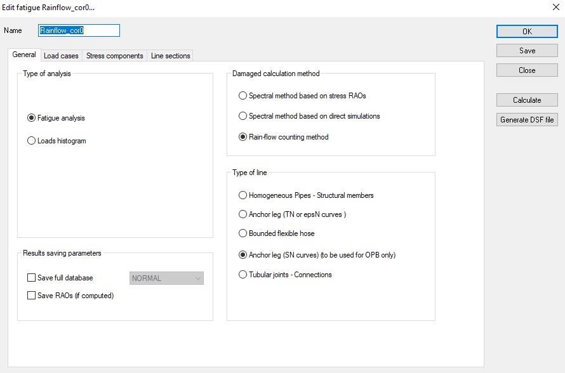The width and height of the screenshot is (565, 373).
Task: Select Anchor leg (SN curves) for OPB
Action: tap(243, 255)
